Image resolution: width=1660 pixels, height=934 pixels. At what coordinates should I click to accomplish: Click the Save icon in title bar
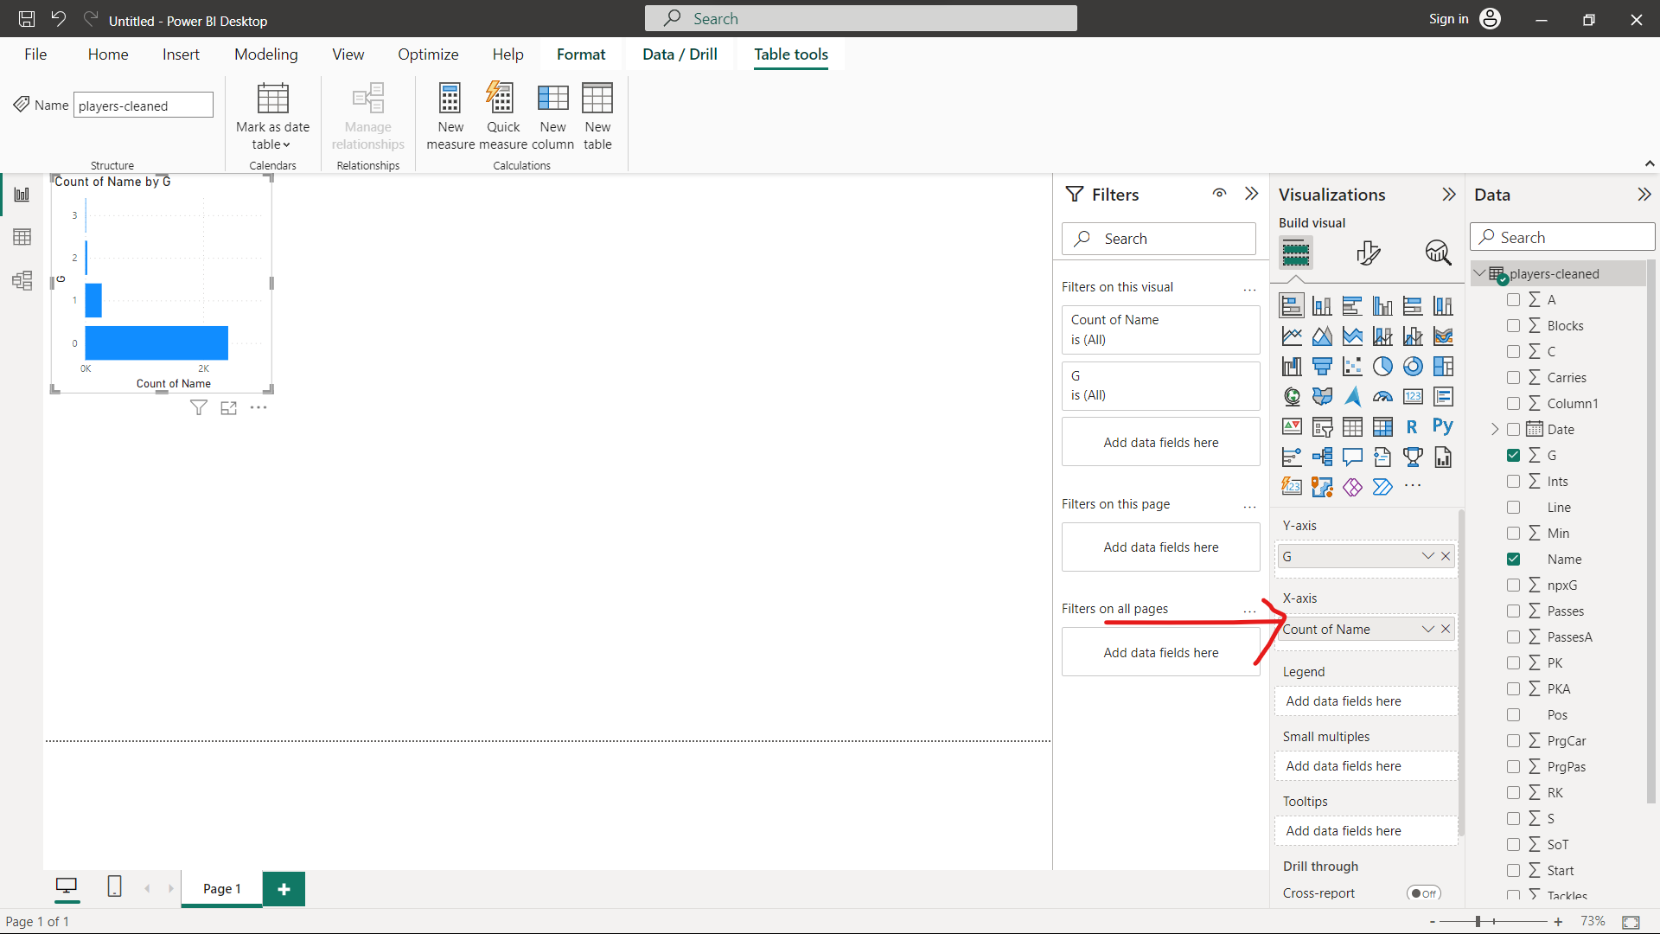27,19
